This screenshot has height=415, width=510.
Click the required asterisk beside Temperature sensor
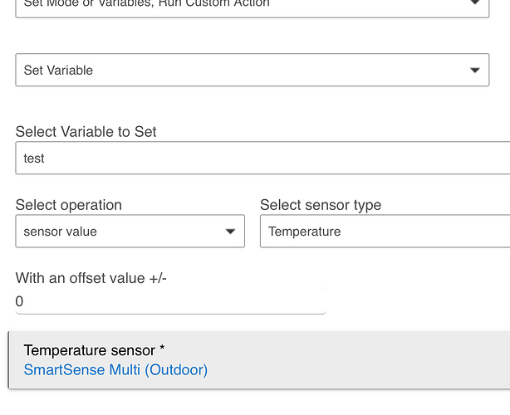pos(161,350)
